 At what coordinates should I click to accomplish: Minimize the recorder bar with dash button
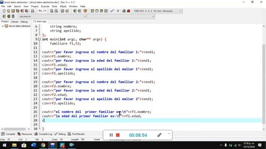[169, 133]
